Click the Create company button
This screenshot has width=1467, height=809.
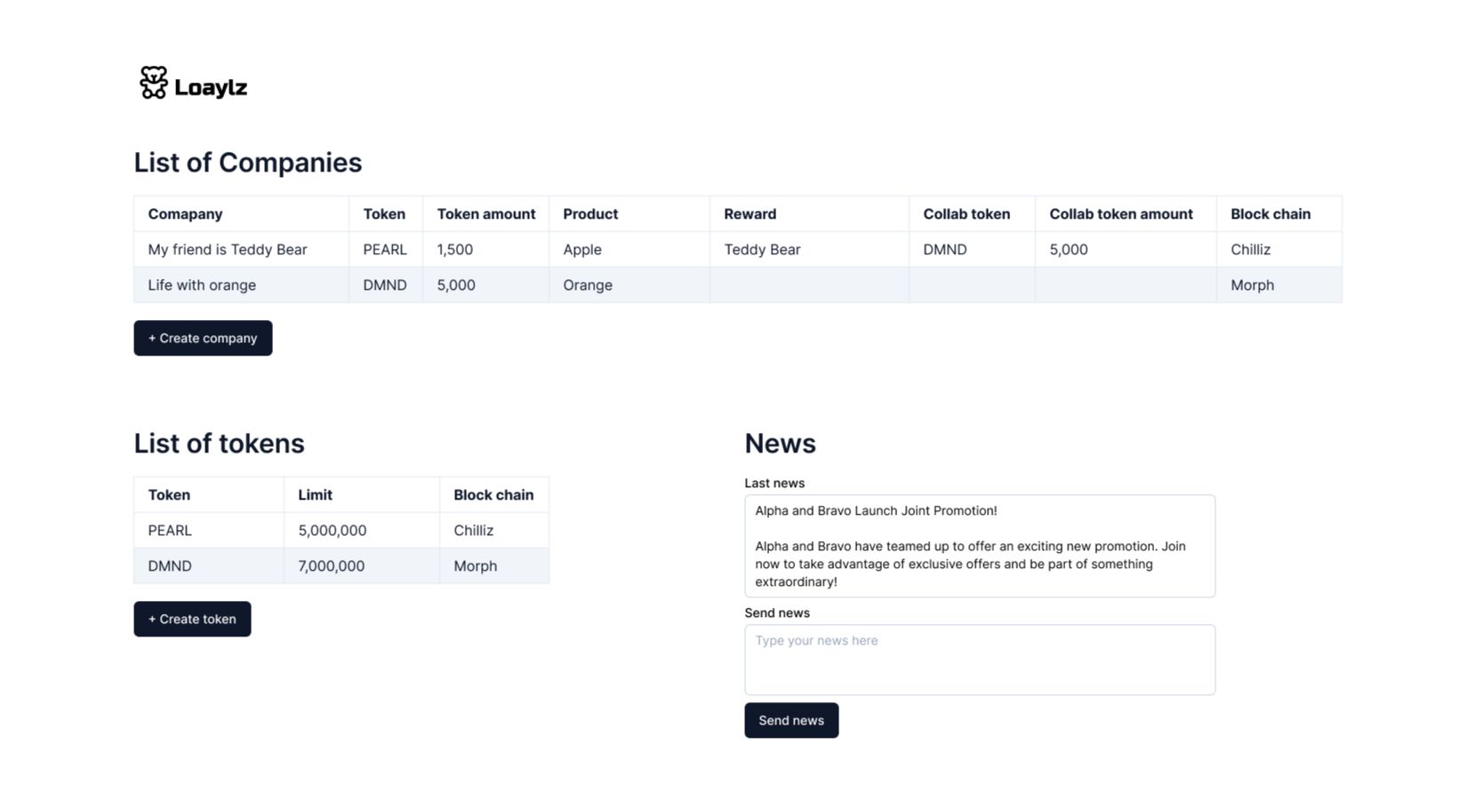click(203, 338)
